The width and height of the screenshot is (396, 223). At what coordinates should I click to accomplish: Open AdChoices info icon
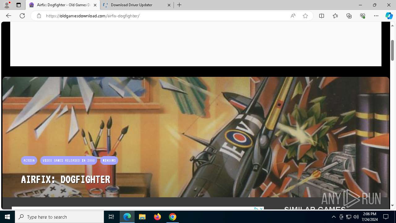[256, 209]
